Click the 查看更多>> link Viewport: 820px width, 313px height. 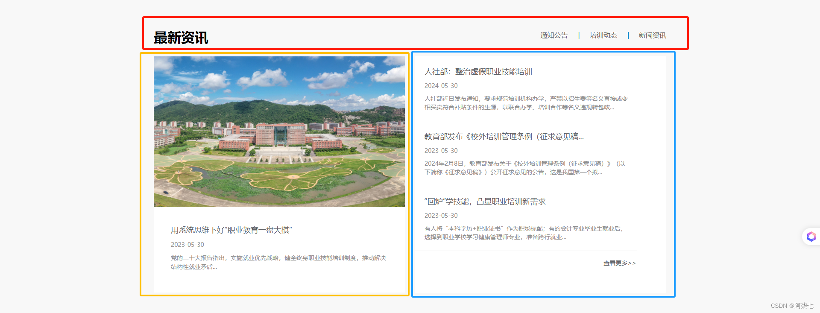click(619, 263)
